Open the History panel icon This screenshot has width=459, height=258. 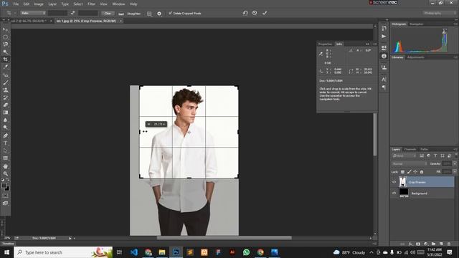[x=384, y=29]
